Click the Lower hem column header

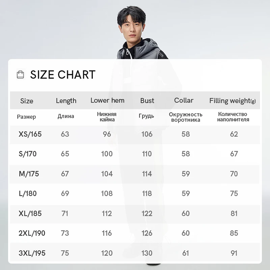pos(107,100)
